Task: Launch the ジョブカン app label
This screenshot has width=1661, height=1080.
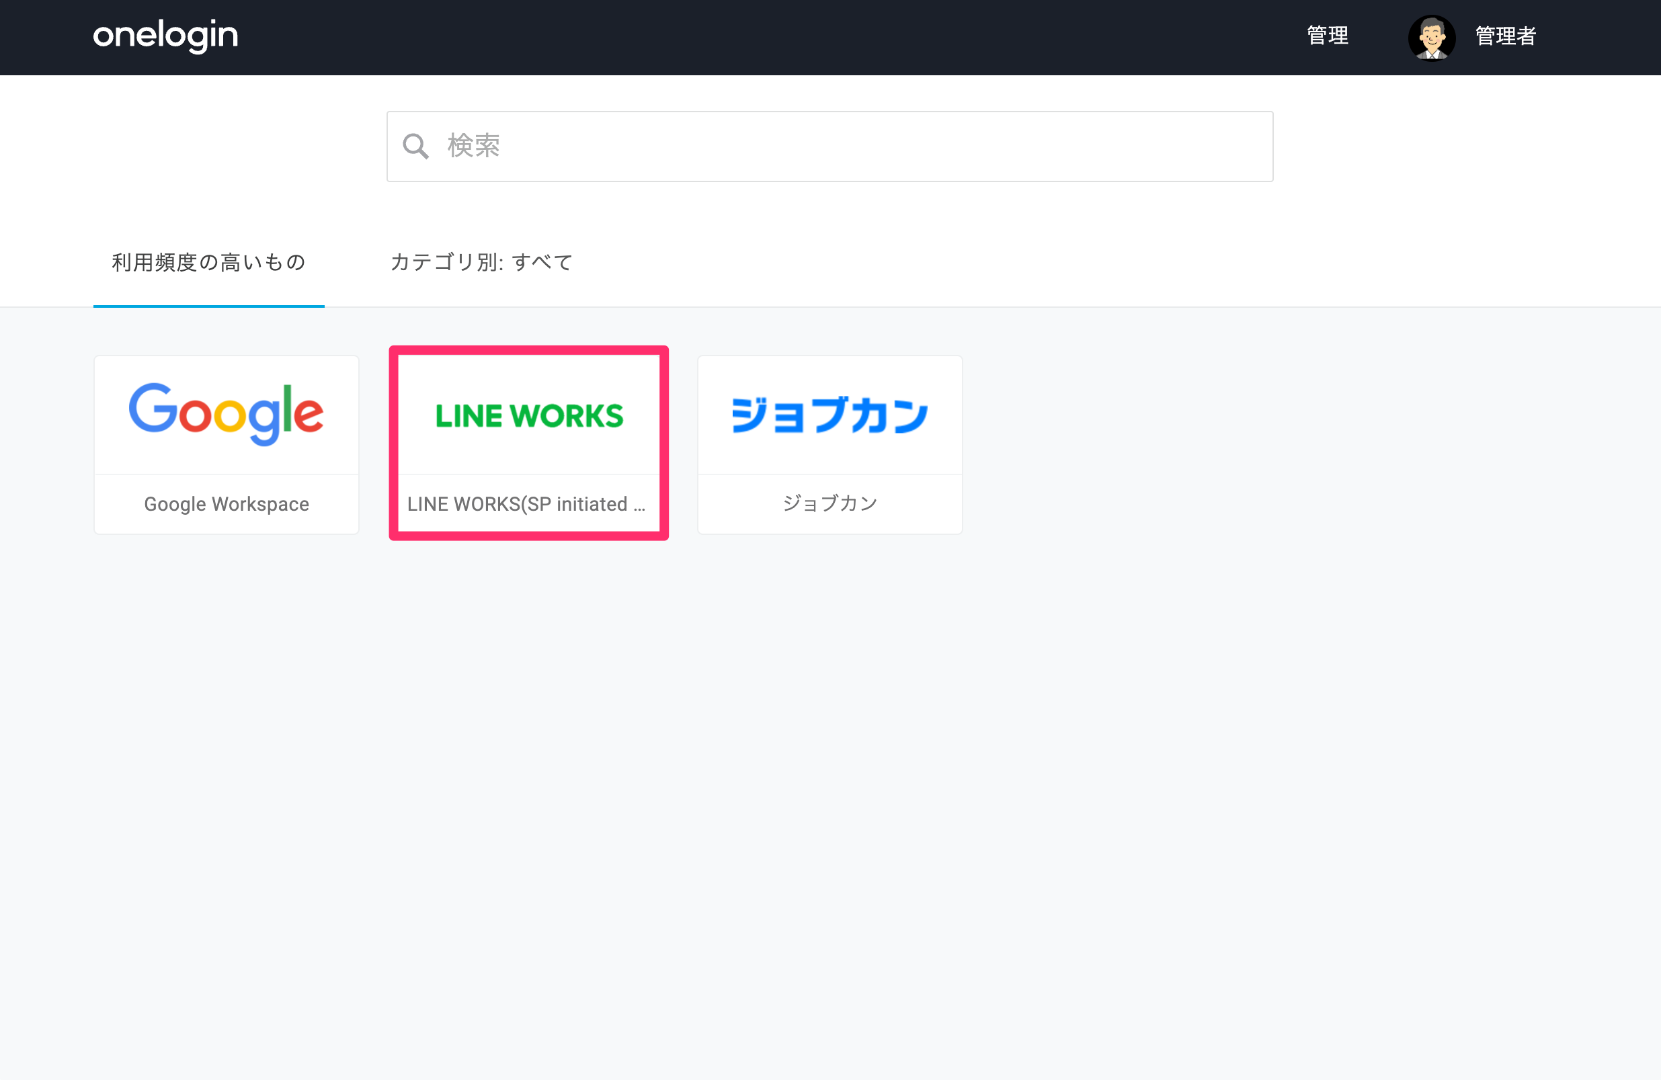Action: tap(829, 503)
